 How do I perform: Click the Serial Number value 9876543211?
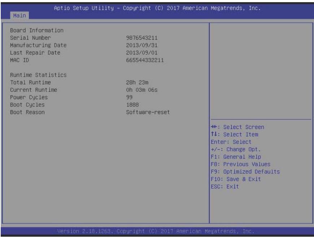tap(142, 38)
